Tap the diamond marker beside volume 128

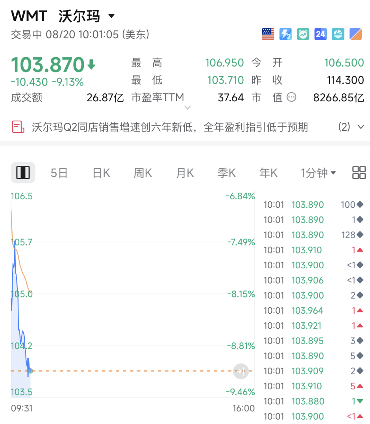click(360, 235)
